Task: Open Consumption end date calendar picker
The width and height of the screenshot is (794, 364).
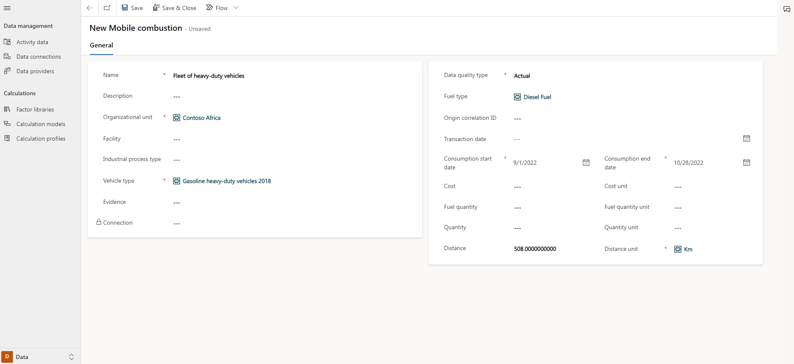Action: coord(746,163)
